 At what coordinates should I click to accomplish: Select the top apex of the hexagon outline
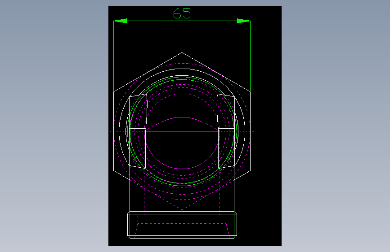pyautogui.click(x=182, y=52)
